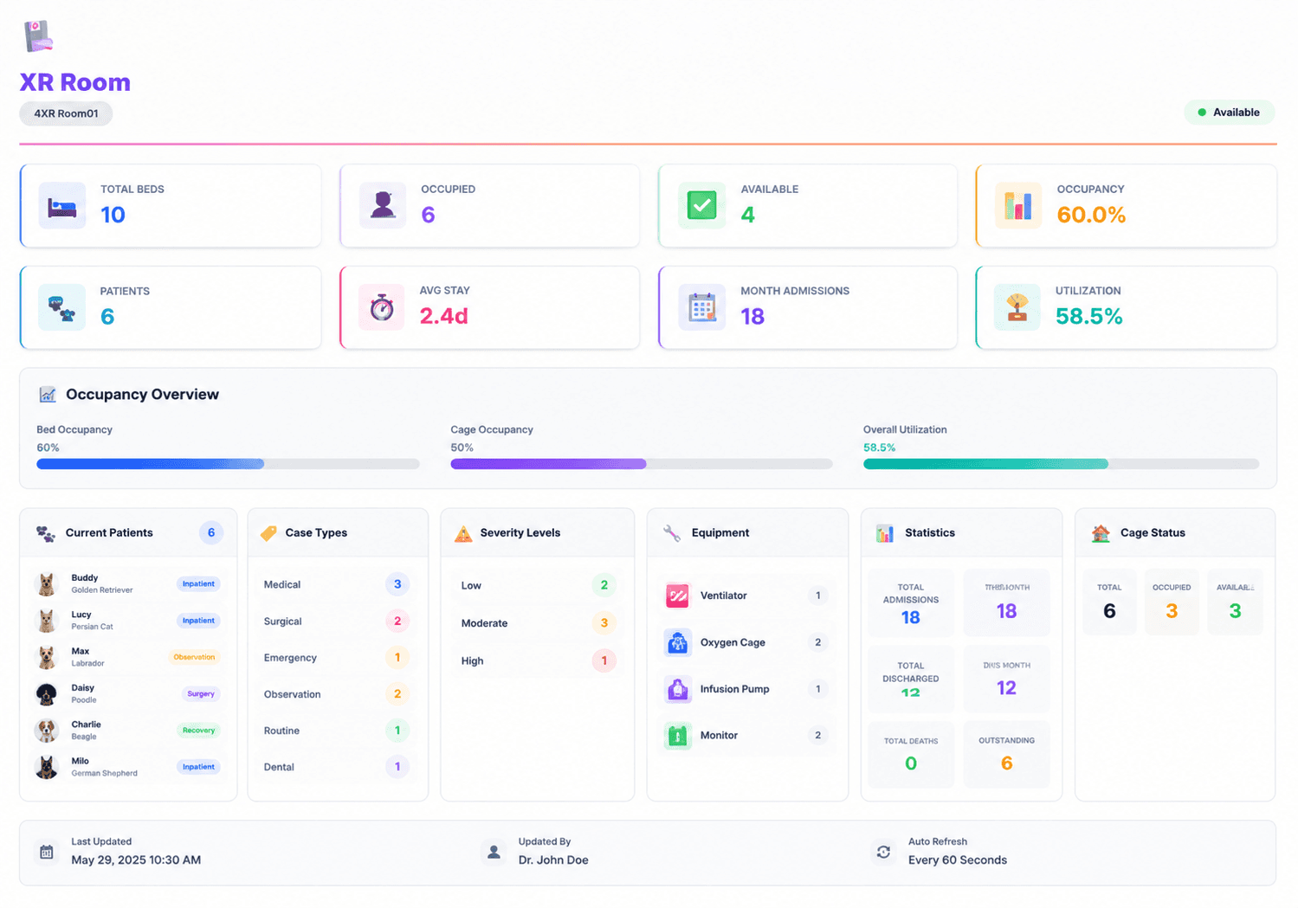Click the 4XR Room01 tag
1298x908 pixels.
pos(66,113)
